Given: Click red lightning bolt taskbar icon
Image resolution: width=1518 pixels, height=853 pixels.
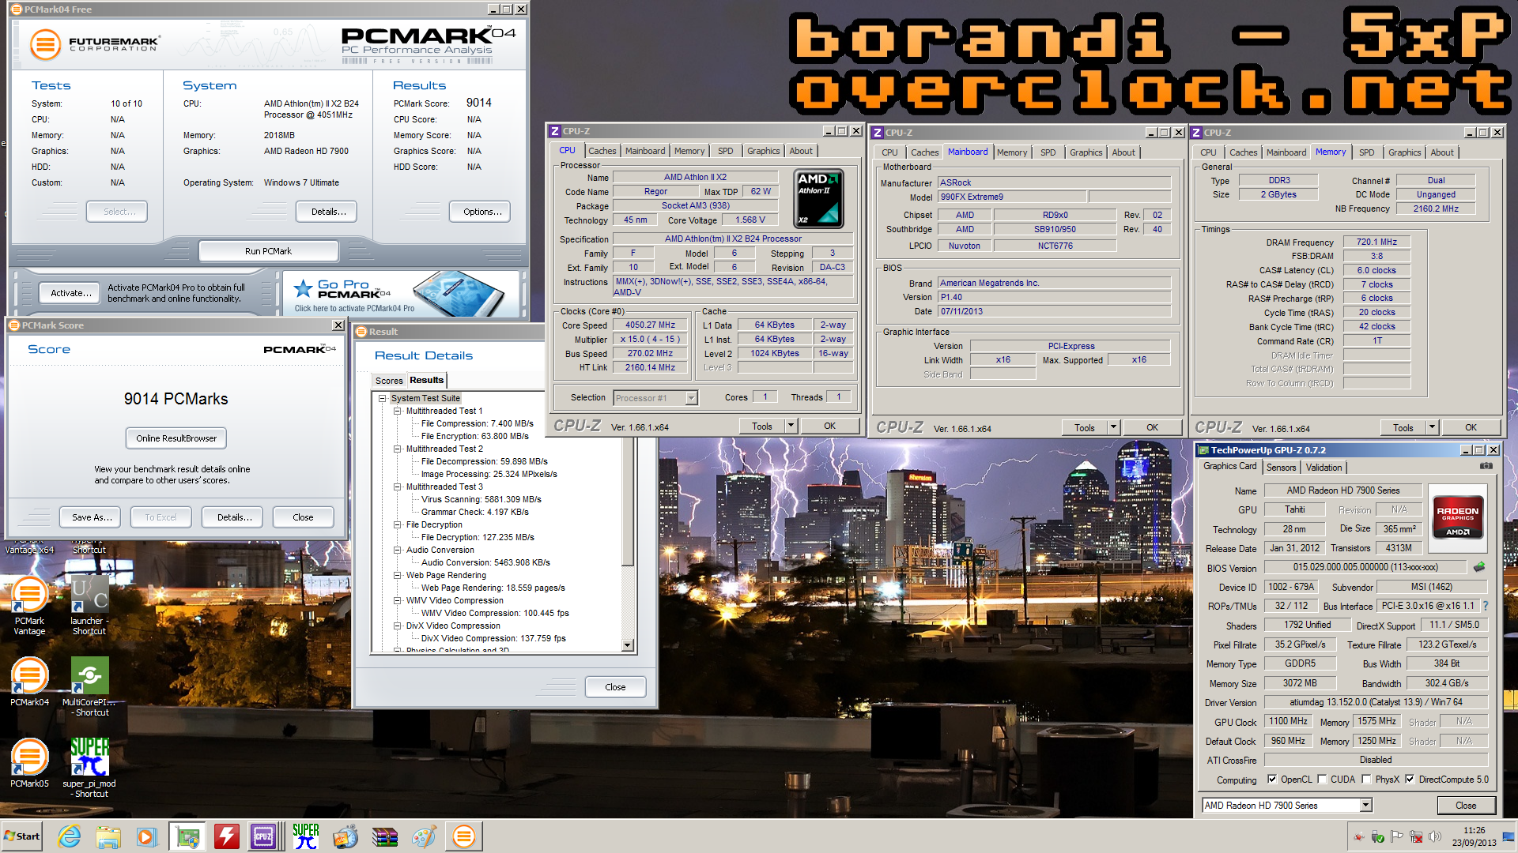Looking at the screenshot, I should coord(226,836).
